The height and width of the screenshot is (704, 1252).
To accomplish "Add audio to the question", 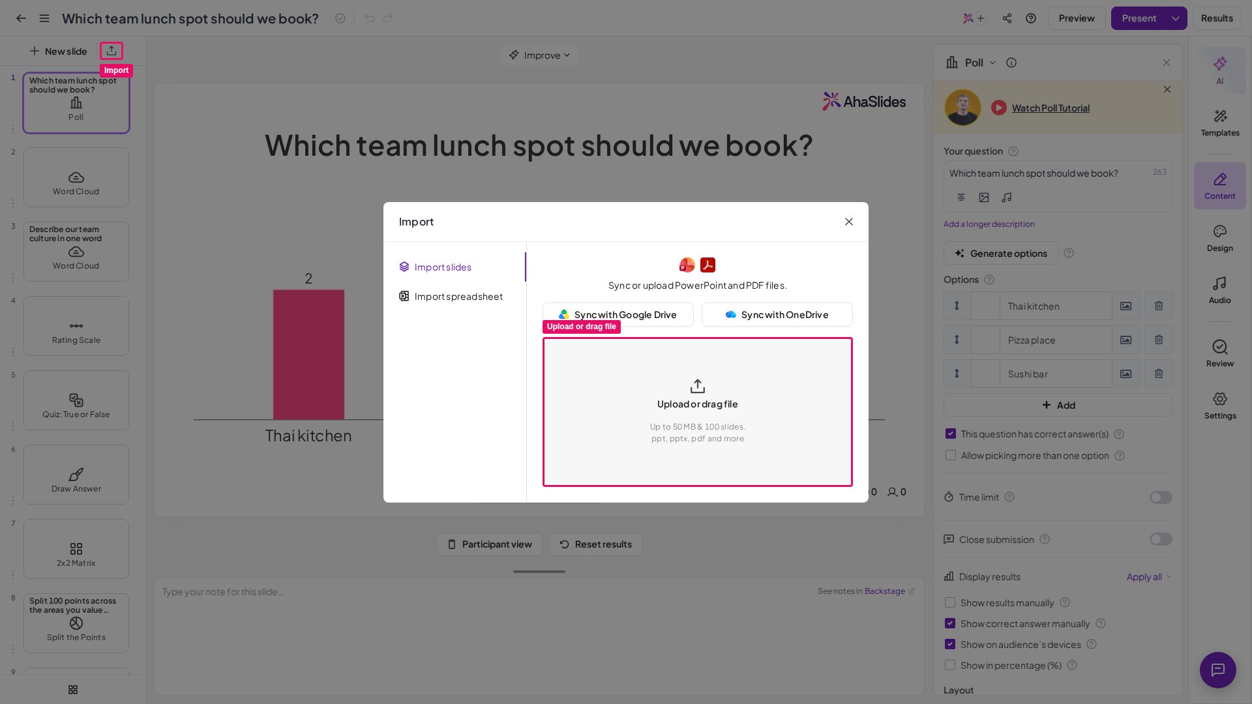I will point(1007,198).
